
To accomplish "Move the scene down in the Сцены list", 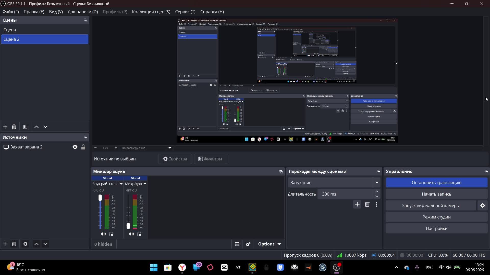I will (x=45, y=127).
